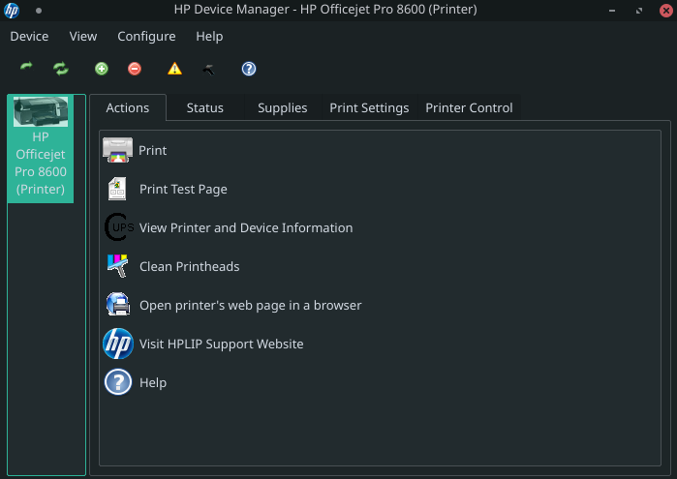The image size is (677, 479).
Task: Click the printer icon beside Print
Action: click(118, 150)
